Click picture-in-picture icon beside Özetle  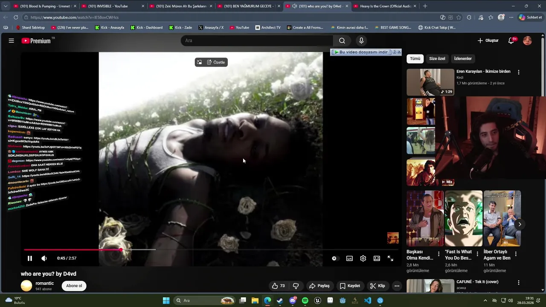point(199,62)
